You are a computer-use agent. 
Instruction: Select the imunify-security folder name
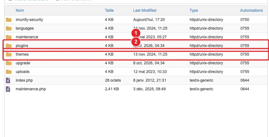29,20
